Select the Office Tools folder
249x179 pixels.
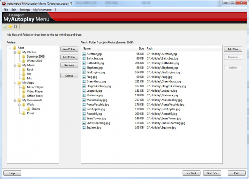pyautogui.click(x=35, y=96)
